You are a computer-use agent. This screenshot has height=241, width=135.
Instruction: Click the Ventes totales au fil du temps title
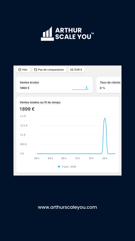click(40, 102)
